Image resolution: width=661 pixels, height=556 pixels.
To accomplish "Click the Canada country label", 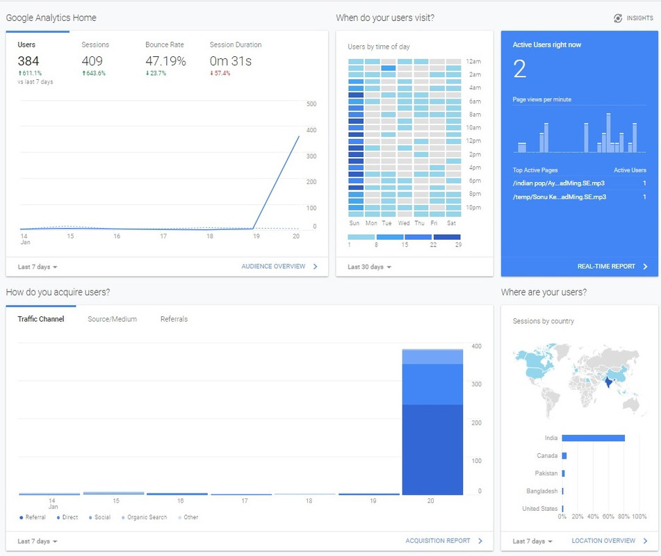I will (x=547, y=456).
